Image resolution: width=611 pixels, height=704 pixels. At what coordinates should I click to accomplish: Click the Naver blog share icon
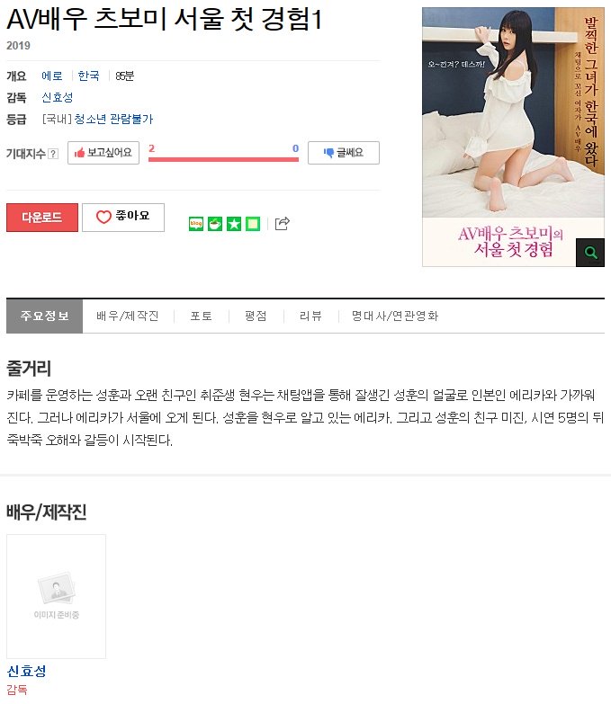click(x=196, y=224)
